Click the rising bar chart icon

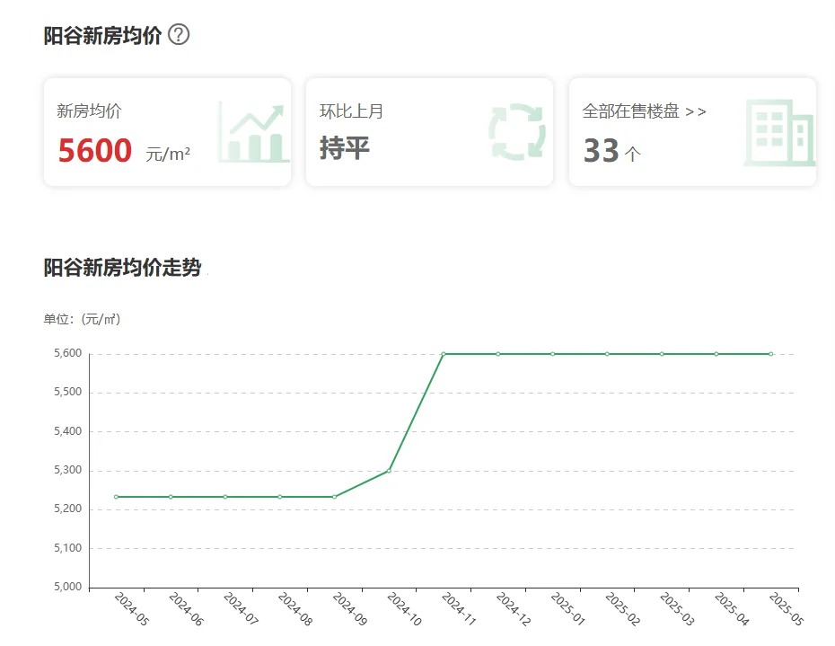(254, 133)
